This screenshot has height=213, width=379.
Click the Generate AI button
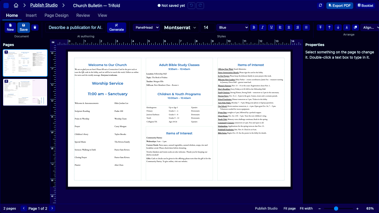(x=117, y=27)
